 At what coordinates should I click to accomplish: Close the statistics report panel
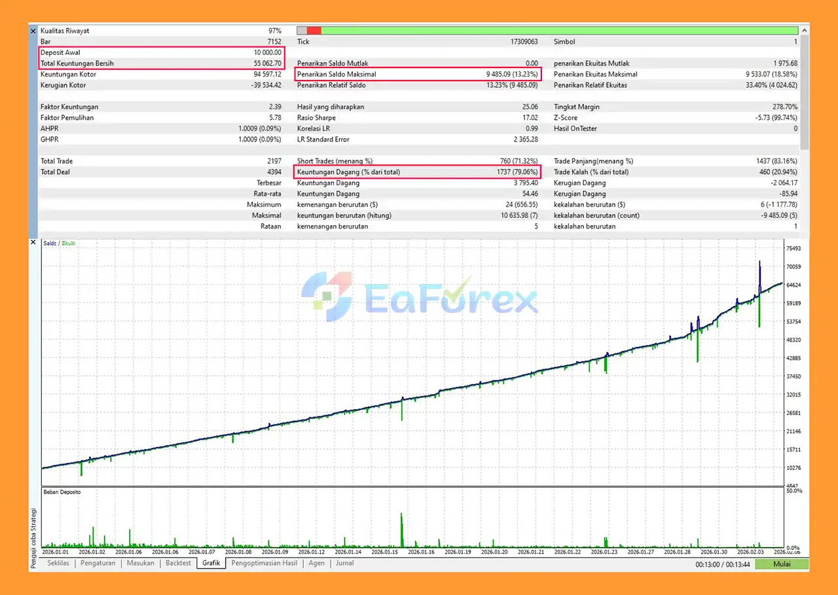tap(33, 31)
